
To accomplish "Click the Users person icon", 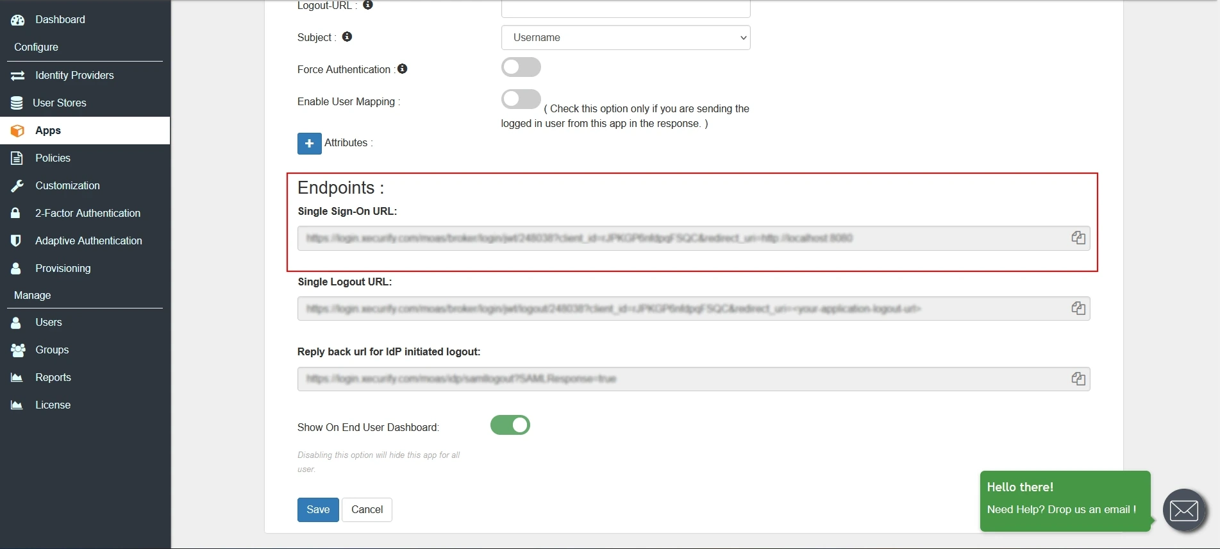I will tap(16, 323).
